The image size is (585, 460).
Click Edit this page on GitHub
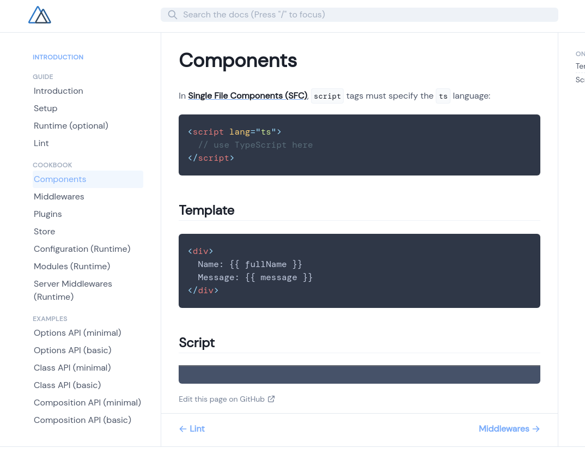[x=227, y=399]
